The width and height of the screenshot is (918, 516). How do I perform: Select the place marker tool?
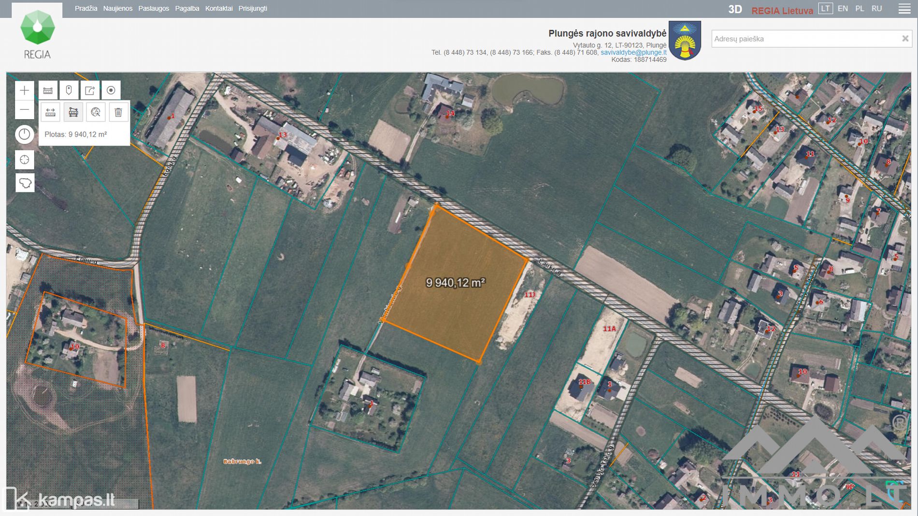tap(69, 90)
